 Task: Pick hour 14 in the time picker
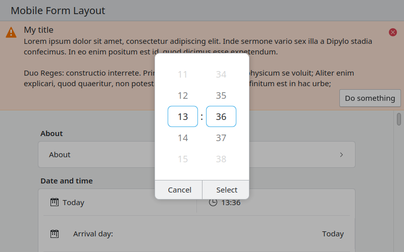(183, 138)
